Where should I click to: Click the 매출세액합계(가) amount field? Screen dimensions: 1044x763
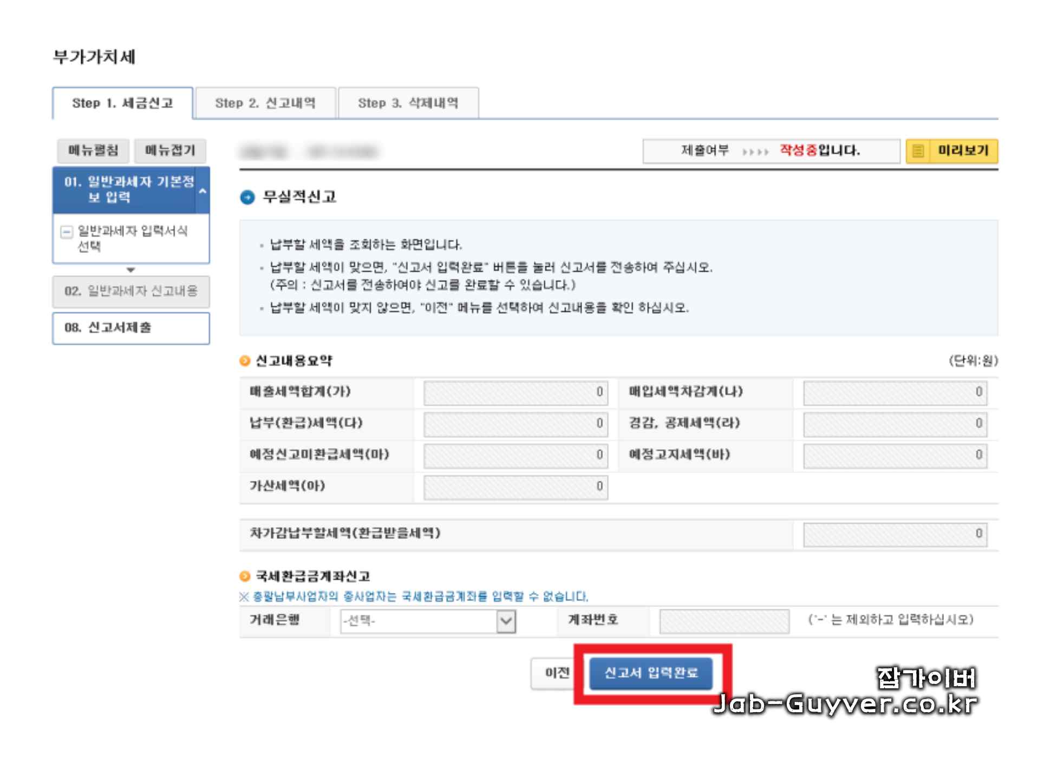tap(516, 392)
